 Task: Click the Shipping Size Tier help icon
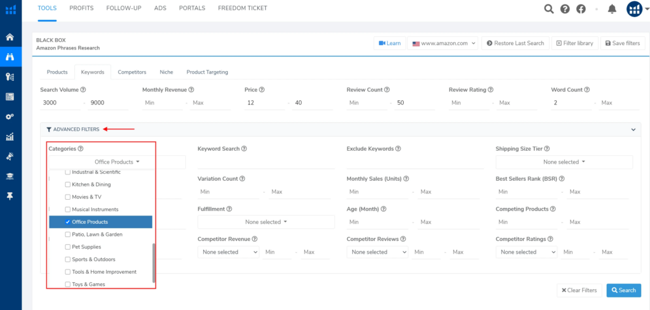point(547,148)
